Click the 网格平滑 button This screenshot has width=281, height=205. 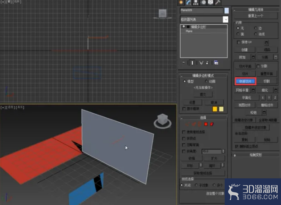tap(242, 90)
